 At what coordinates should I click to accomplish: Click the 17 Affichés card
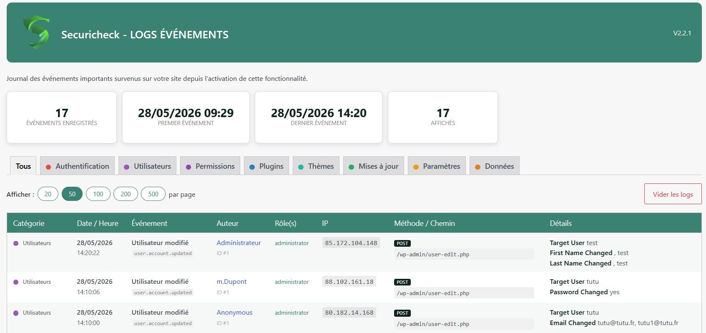click(x=443, y=117)
